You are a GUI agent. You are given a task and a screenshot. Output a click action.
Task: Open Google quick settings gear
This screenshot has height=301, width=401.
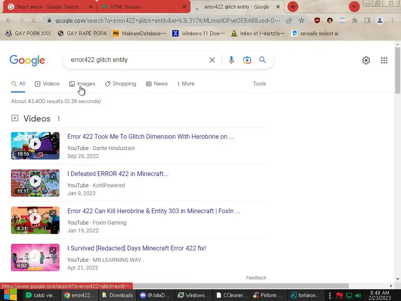(366, 60)
